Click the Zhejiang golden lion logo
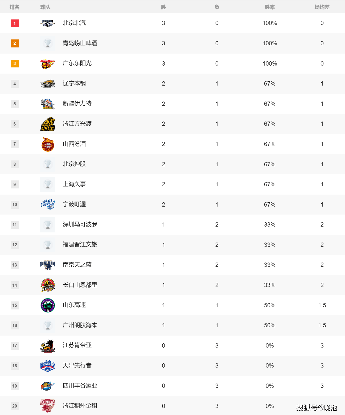345x415 pixels. click(48, 124)
